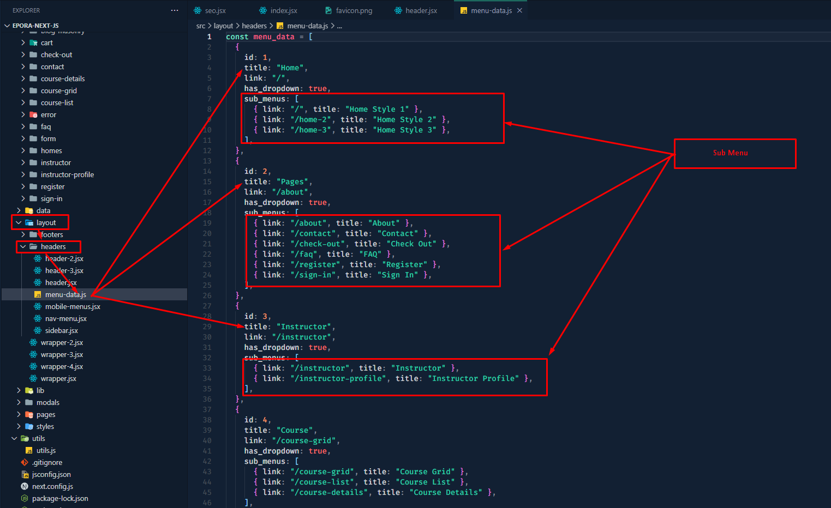Click the favicon.png tab image icon
The height and width of the screenshot is (508, 831).
coord(328,10)
